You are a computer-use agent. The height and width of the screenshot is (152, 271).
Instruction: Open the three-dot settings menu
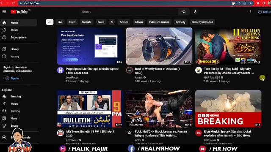coord(251,12)
